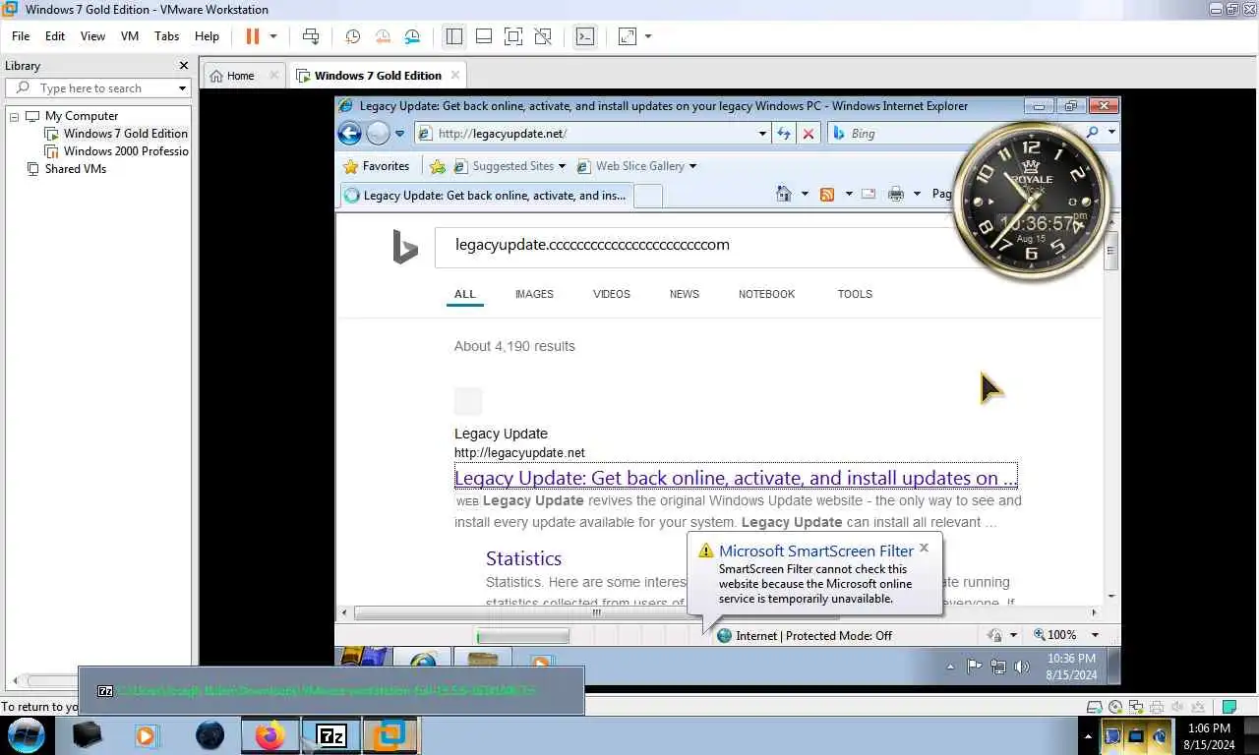Close the Windows 7 Gold Edition tab
The image size is (1259, 755).
point(454,75)
